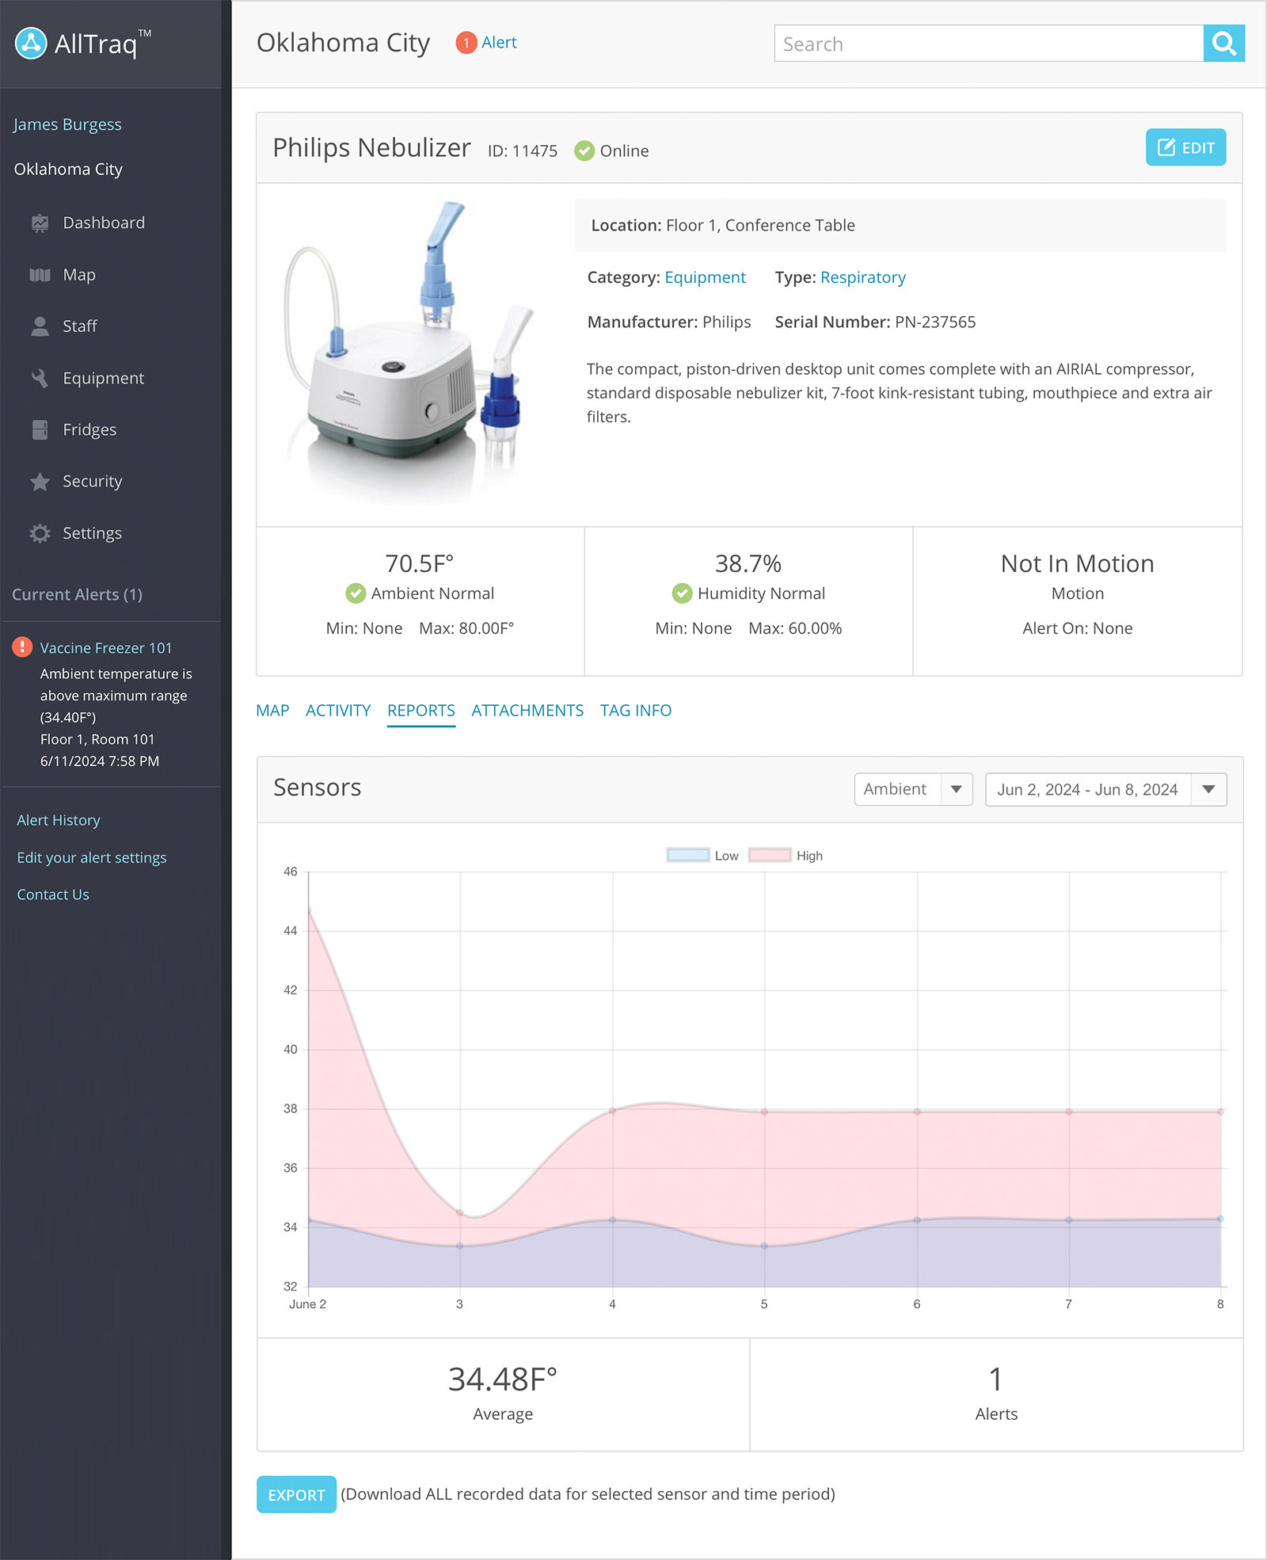Image resolution: width=1267 pixels, height=1560 pixels.
Task: Click the Respiratory type link
Action: pos(862,277)
